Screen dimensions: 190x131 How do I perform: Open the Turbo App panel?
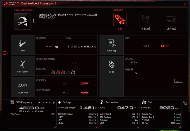[x=111, y=45]
